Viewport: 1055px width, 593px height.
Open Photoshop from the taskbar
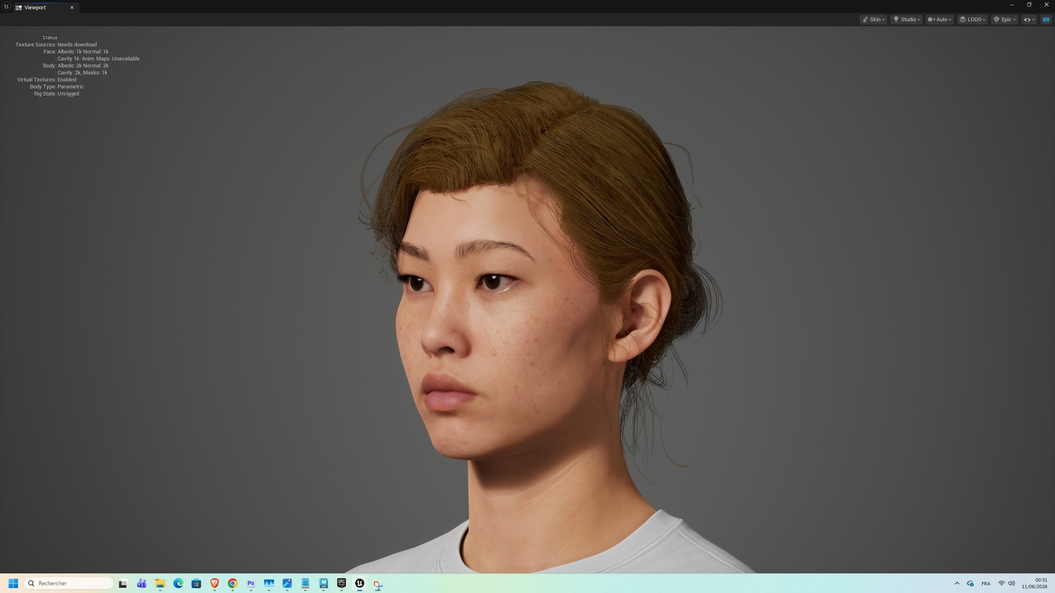[x=251, y=583]
